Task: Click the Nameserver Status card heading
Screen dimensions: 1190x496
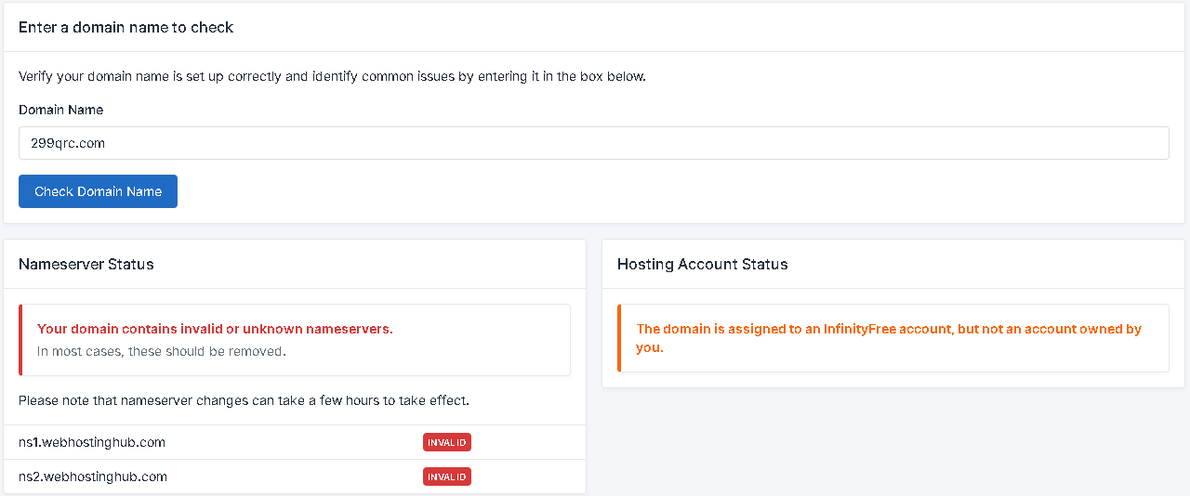Action: [x=86, y=264]
